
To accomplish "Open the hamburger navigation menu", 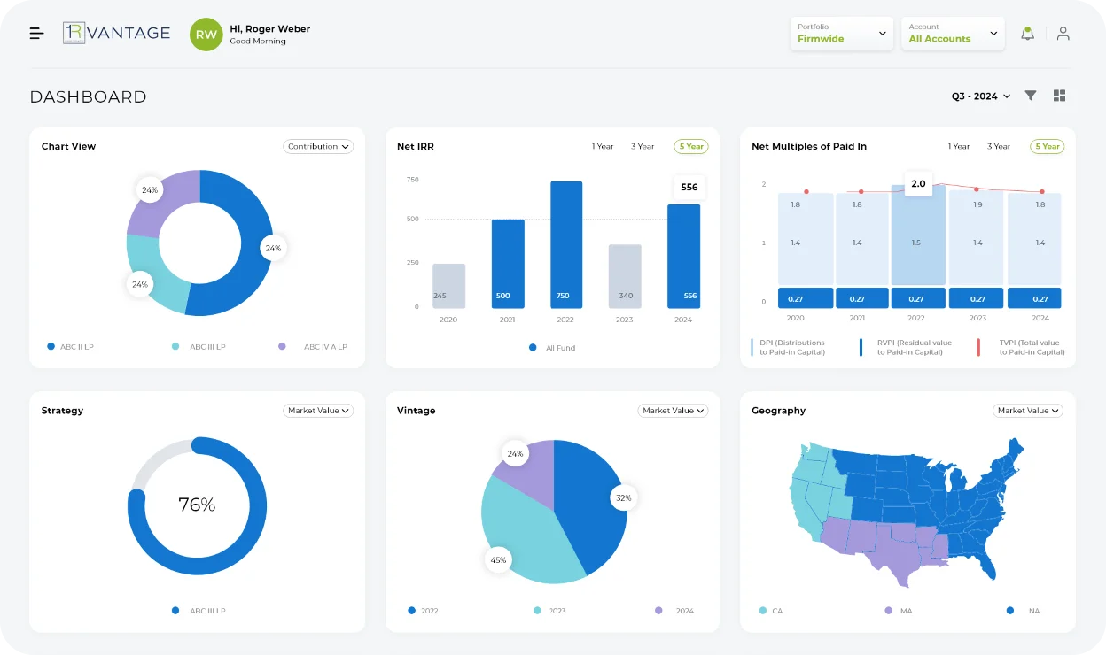I will pyautogui.click(x=36, y=34).
